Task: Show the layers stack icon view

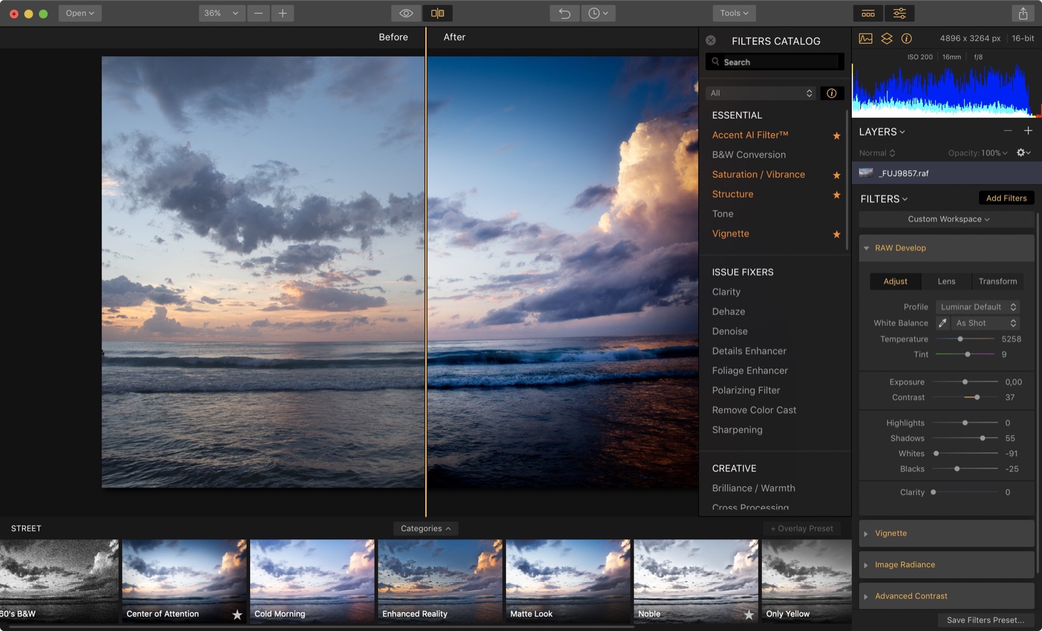Action: tap(886, 38)
